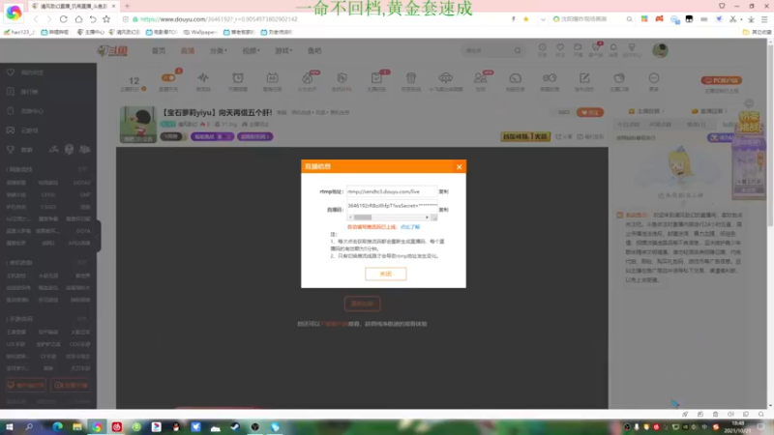Screen dimensions: 774x435
Task: Open the first item in the dark left sidebar
Action: click(x=32, y=72)
